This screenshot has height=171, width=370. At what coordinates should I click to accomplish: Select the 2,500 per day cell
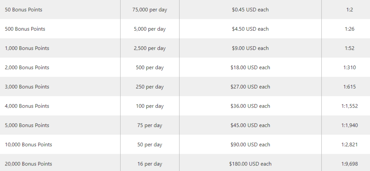(150, 48)
